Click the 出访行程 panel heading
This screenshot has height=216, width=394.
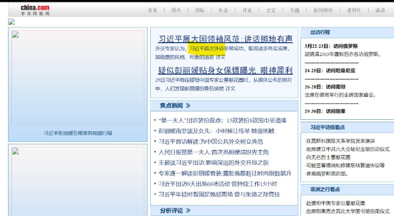coord(320,32)
